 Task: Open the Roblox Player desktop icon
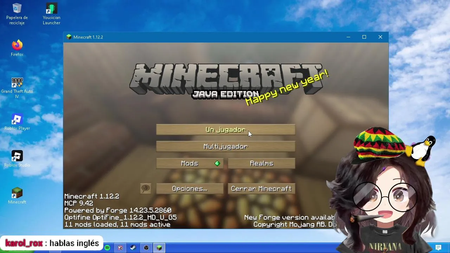(x=17, y=122)
